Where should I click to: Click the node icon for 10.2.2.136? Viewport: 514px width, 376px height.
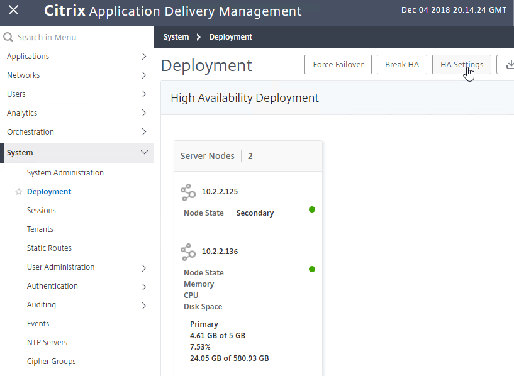coord(188,252)
